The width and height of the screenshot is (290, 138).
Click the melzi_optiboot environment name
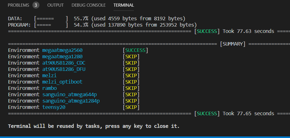[62, 82]
